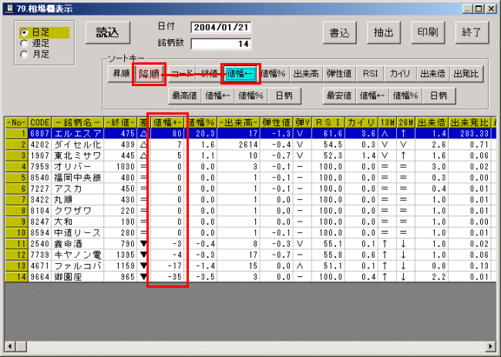Click the 終了 exit button
This screenshot has height=357, width=501.
[472, 32]
